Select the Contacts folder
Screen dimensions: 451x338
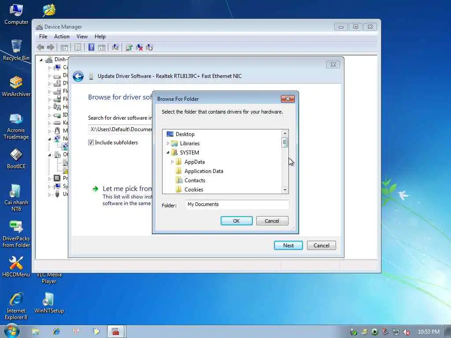pyautogui.click(x=195, y=180)
